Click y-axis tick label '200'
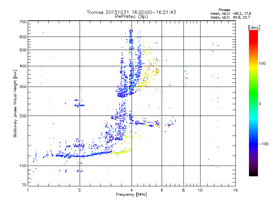Viewport: 277px width, 207px height. click(x=23, y=116)
